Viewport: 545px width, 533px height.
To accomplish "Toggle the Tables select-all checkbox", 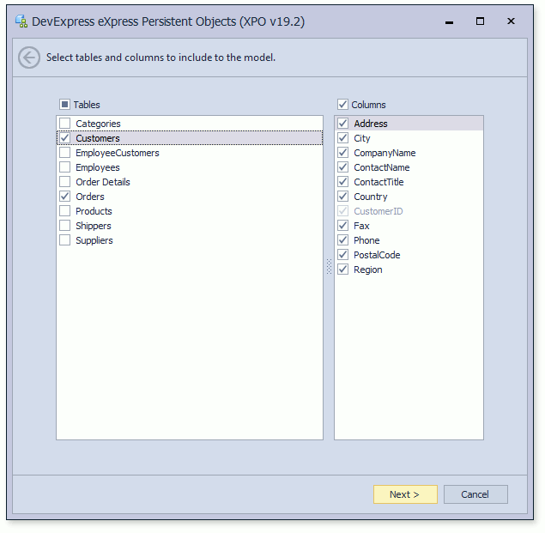I will click(x=64, y=105).
